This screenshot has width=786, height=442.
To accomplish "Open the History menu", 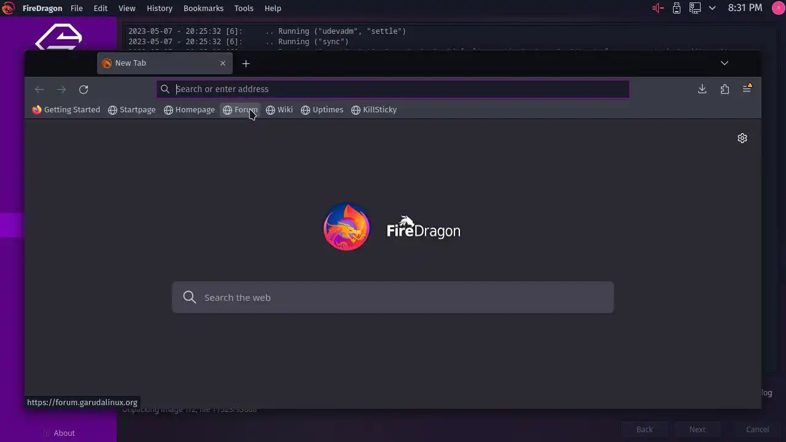I will pos(160,8).
